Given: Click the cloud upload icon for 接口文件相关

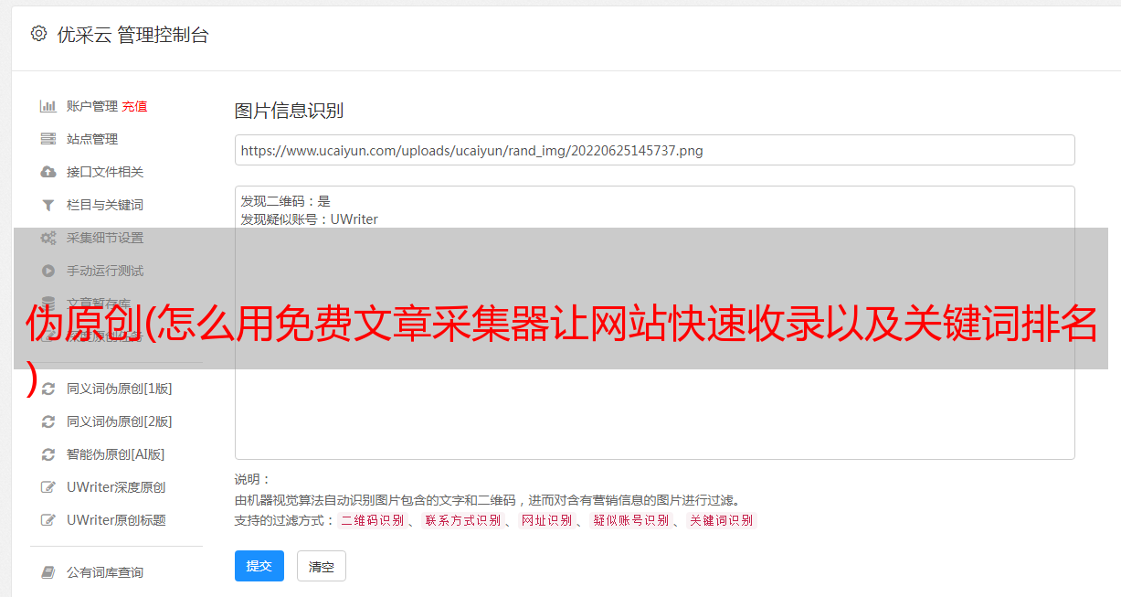Looking at the screenshot, I should pyautogui.click(x=48, y=172).
